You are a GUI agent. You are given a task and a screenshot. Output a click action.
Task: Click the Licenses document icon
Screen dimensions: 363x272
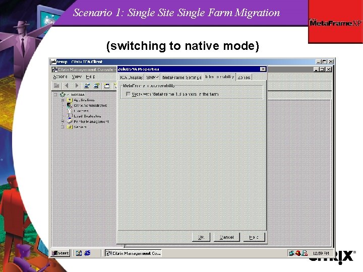[x=70, y=111]
